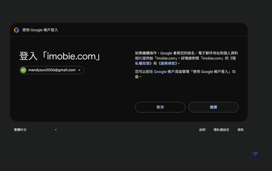
Task: Open the Google 帳戶 account page link
Action: (x=164, y=72)
